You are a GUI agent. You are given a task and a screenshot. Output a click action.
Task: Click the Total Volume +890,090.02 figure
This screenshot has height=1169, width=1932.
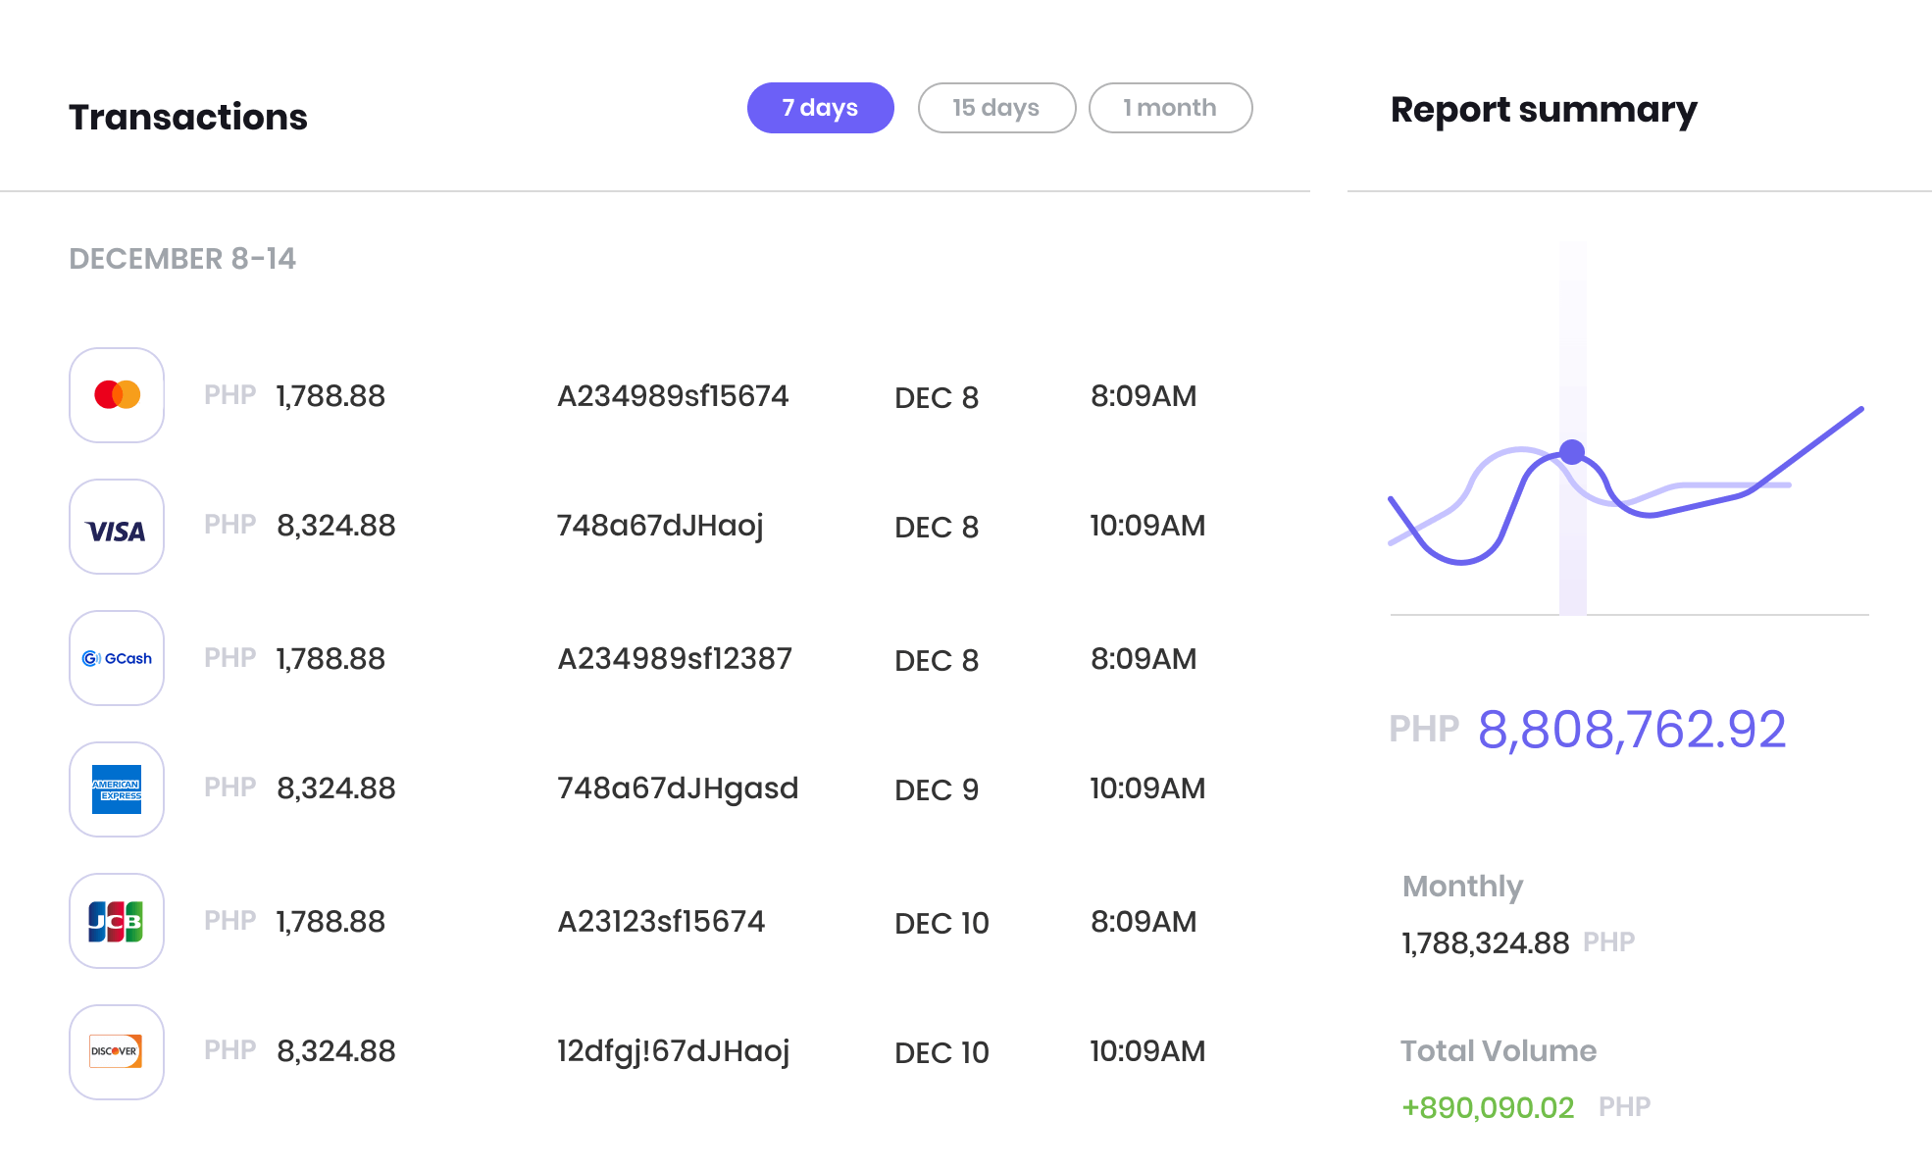(1487, 1108)
